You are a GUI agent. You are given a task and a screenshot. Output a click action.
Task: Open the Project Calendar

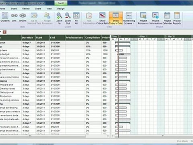[167, 19]
